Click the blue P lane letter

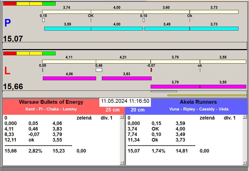click(8, 23)
